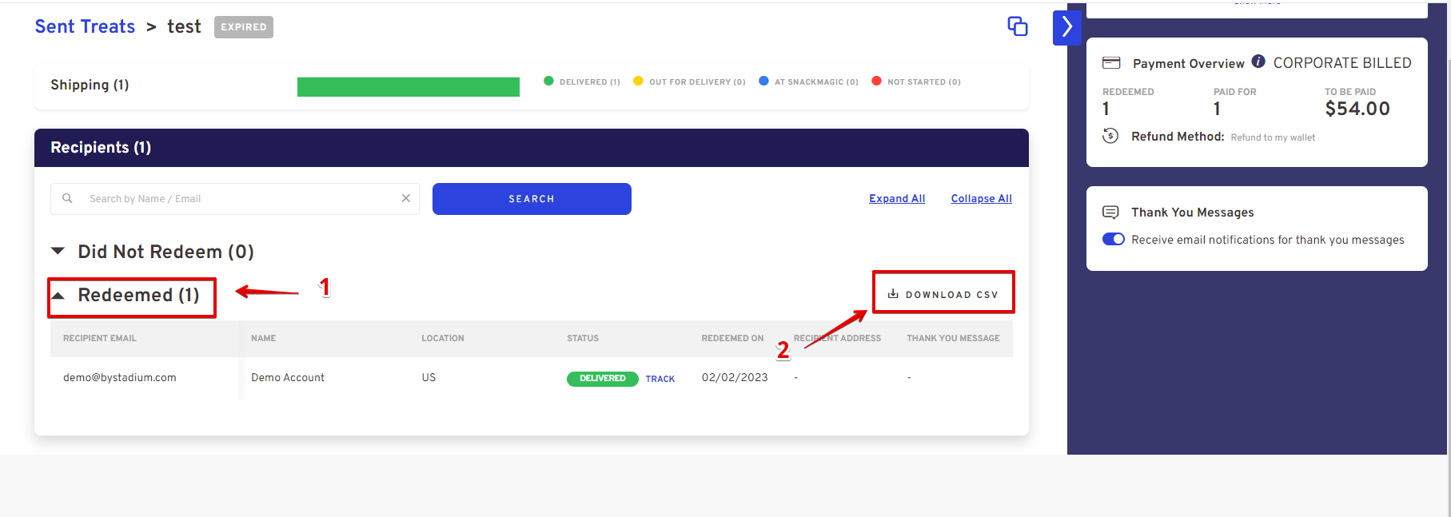
Task: Collapse the right sidebar with the chevron button
Action: (1066, 28)
